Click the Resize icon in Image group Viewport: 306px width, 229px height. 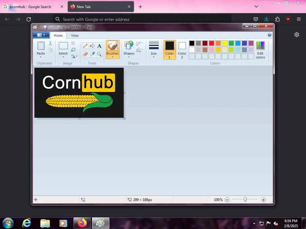tap(73, 50)
